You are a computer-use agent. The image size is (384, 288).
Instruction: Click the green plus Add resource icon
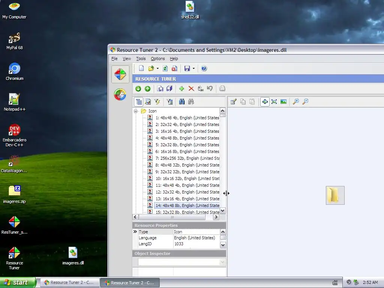click(181, 88)
